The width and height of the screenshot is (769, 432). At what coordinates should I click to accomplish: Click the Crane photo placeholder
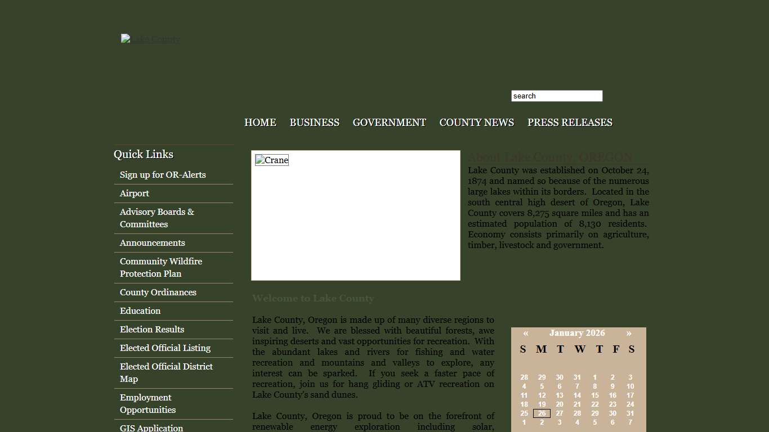pos(271,160)
